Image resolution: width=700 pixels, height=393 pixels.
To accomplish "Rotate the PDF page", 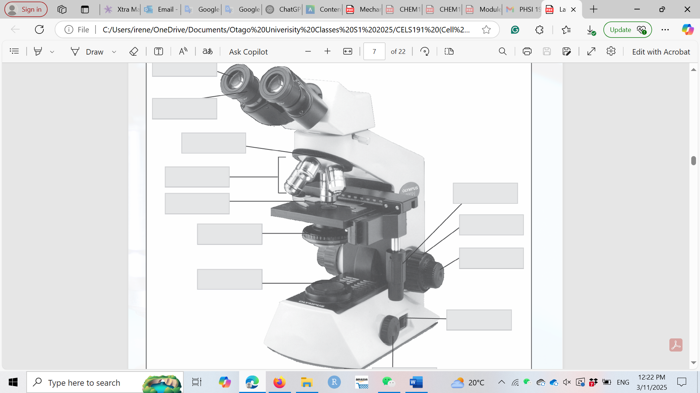I will click(424, 51).
